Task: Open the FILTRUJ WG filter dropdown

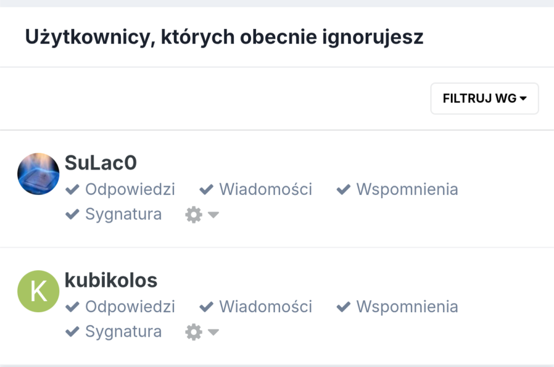Action: click(x=484, y=99)
